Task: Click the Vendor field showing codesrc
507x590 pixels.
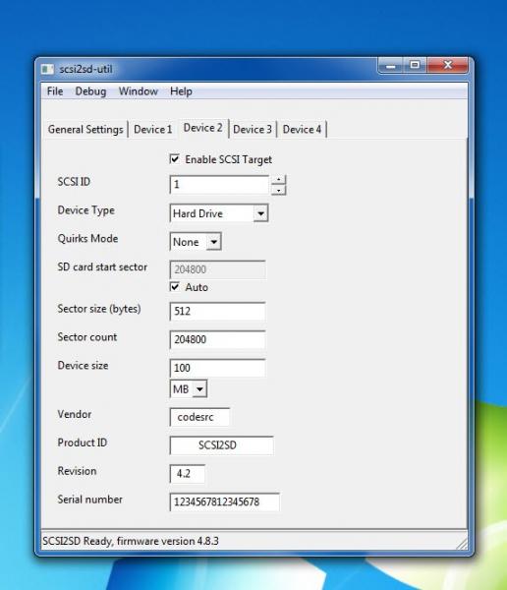Action: (x=199, y=417)
